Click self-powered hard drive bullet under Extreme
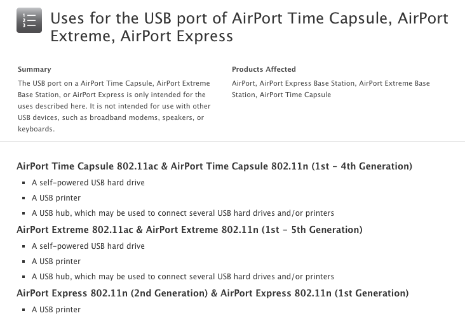This screenshot has height=318, width=465. click(88, 246)
